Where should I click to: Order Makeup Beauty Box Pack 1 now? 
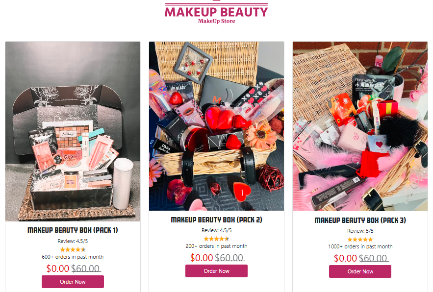[73, 282]
